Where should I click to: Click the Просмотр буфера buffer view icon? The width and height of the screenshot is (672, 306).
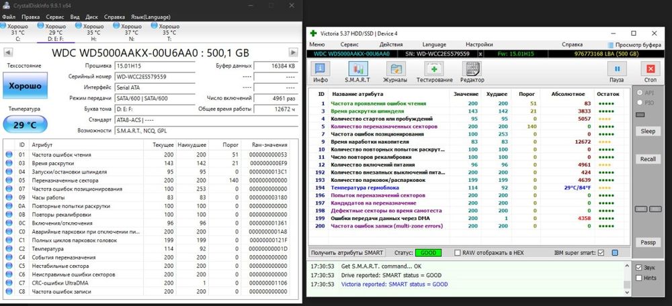point(611,44)
